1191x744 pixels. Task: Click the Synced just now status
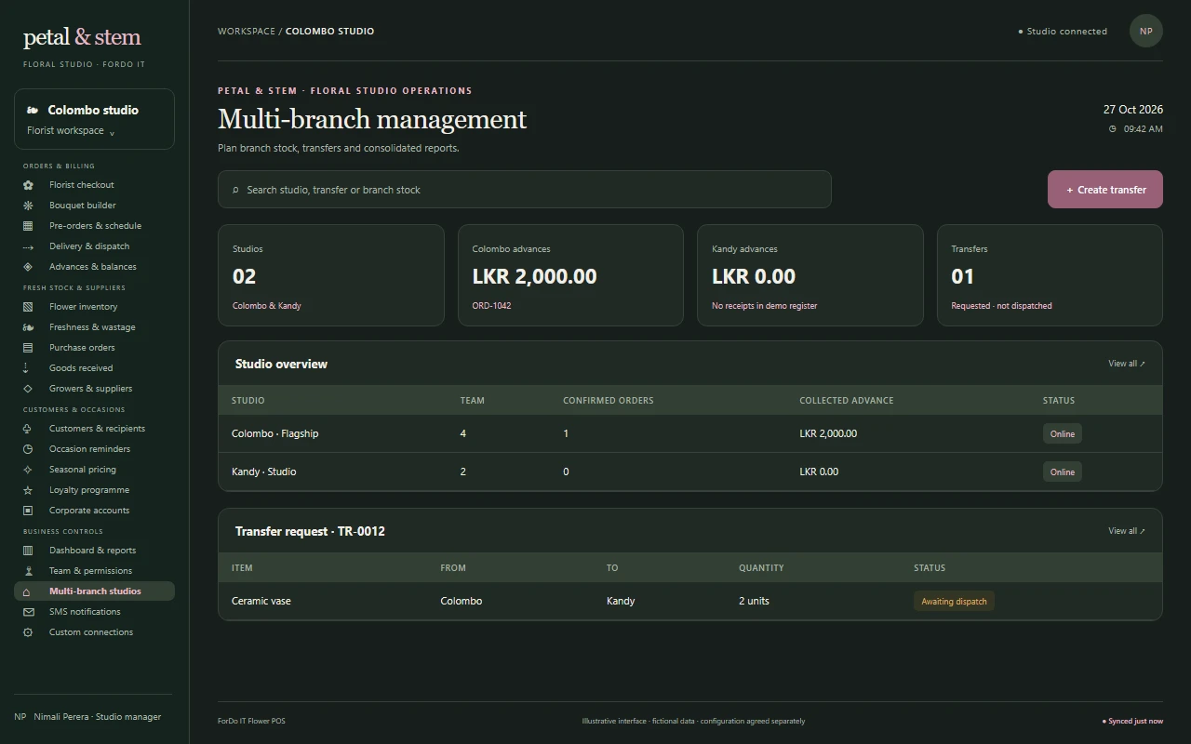tap(1132, 721)
